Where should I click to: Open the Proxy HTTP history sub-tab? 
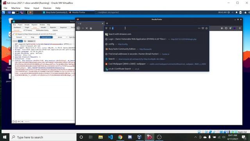tap(28, 30)
